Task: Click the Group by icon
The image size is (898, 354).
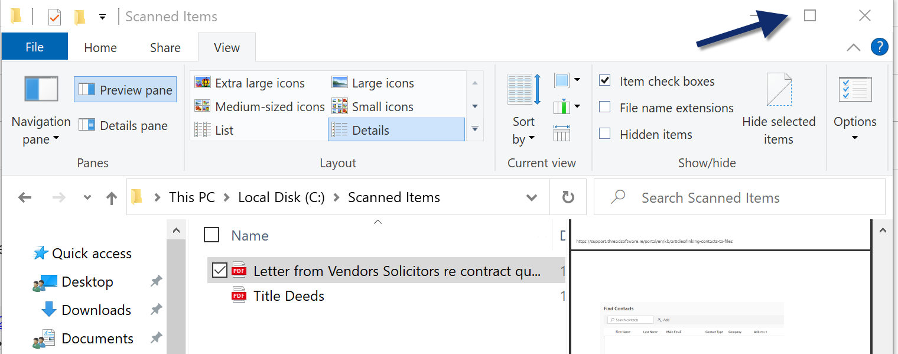Action: 561,80
